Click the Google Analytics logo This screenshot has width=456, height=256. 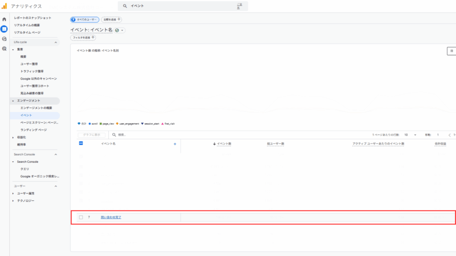pos(4,6)
